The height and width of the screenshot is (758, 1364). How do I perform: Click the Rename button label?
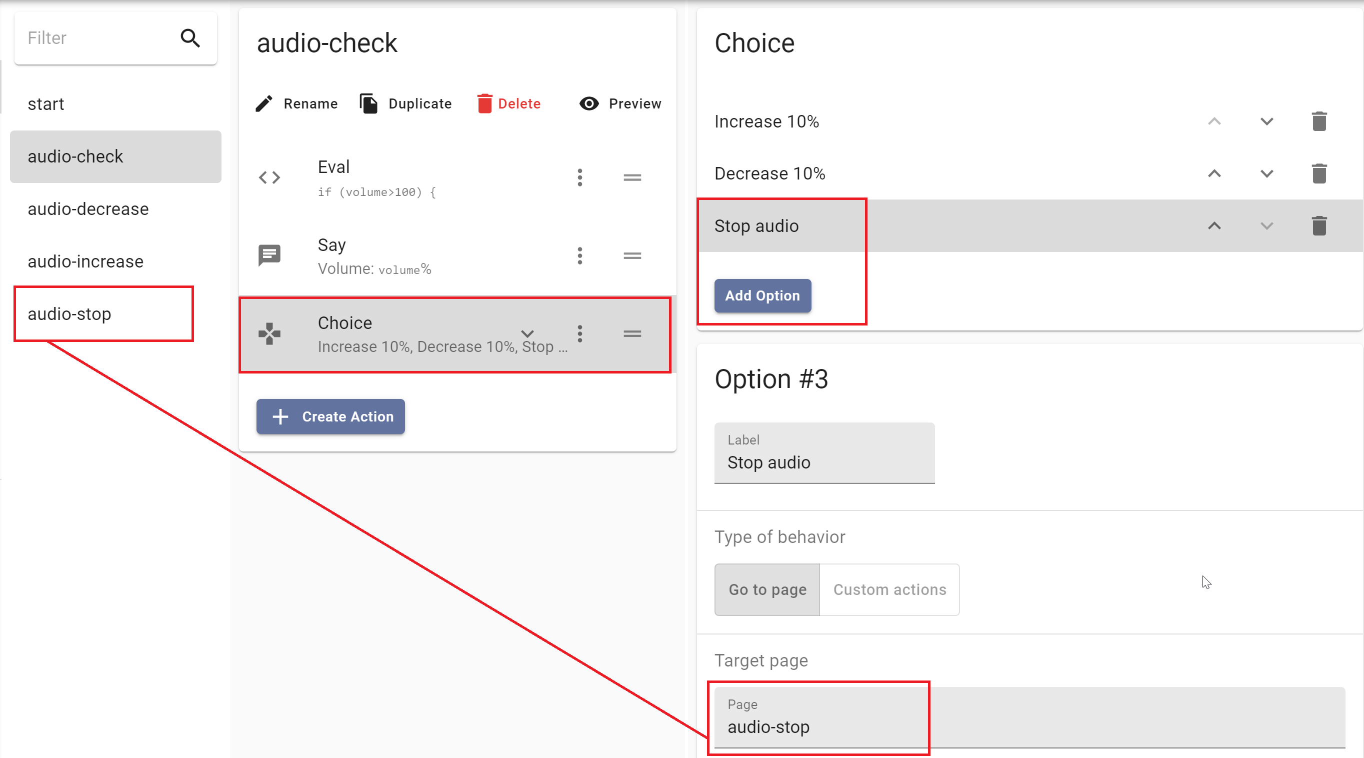(311, 103)
